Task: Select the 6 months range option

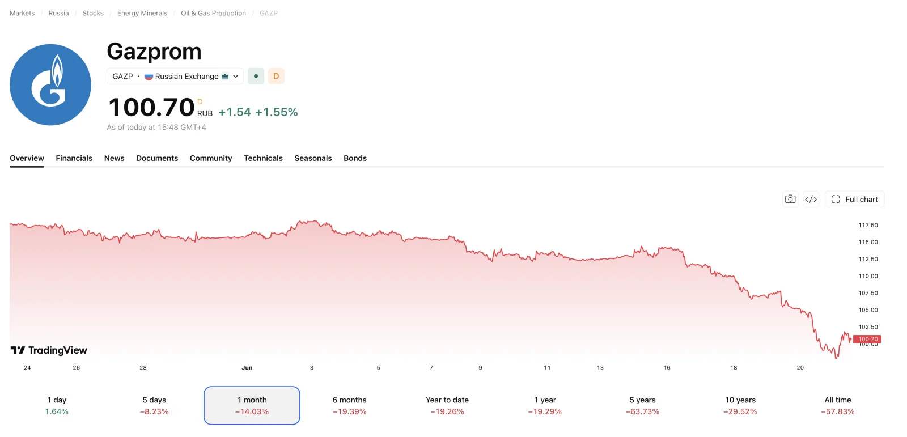Action: click(350, 406)
